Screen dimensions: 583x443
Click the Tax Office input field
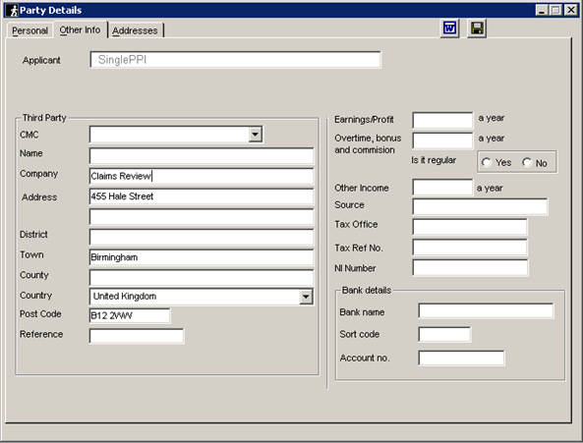click(x=470, y=227)
